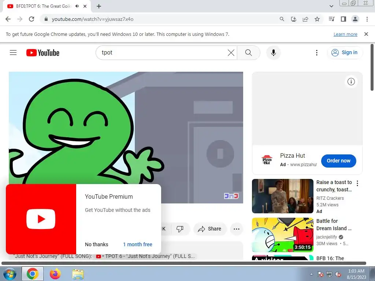375x281 pixels.
Task: Open more actions ellipsis below video
Action: point(237,229)
